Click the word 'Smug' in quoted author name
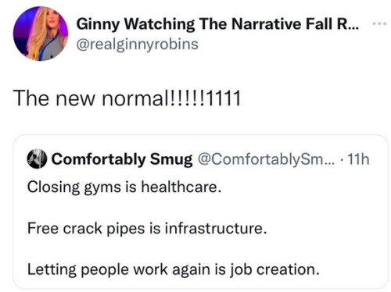This screenshot has width=391, height=292. 171,159
